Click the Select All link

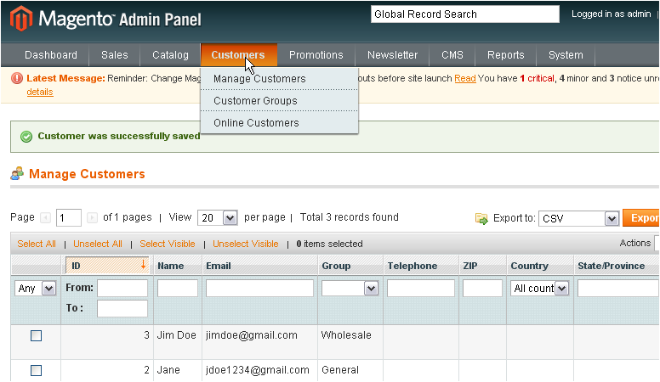coord(37,244)
